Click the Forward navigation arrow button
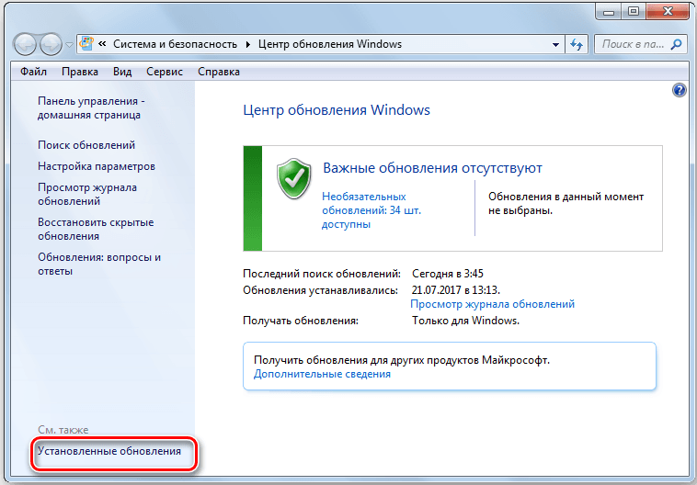 pyautogui.click(x=51, y=44)
